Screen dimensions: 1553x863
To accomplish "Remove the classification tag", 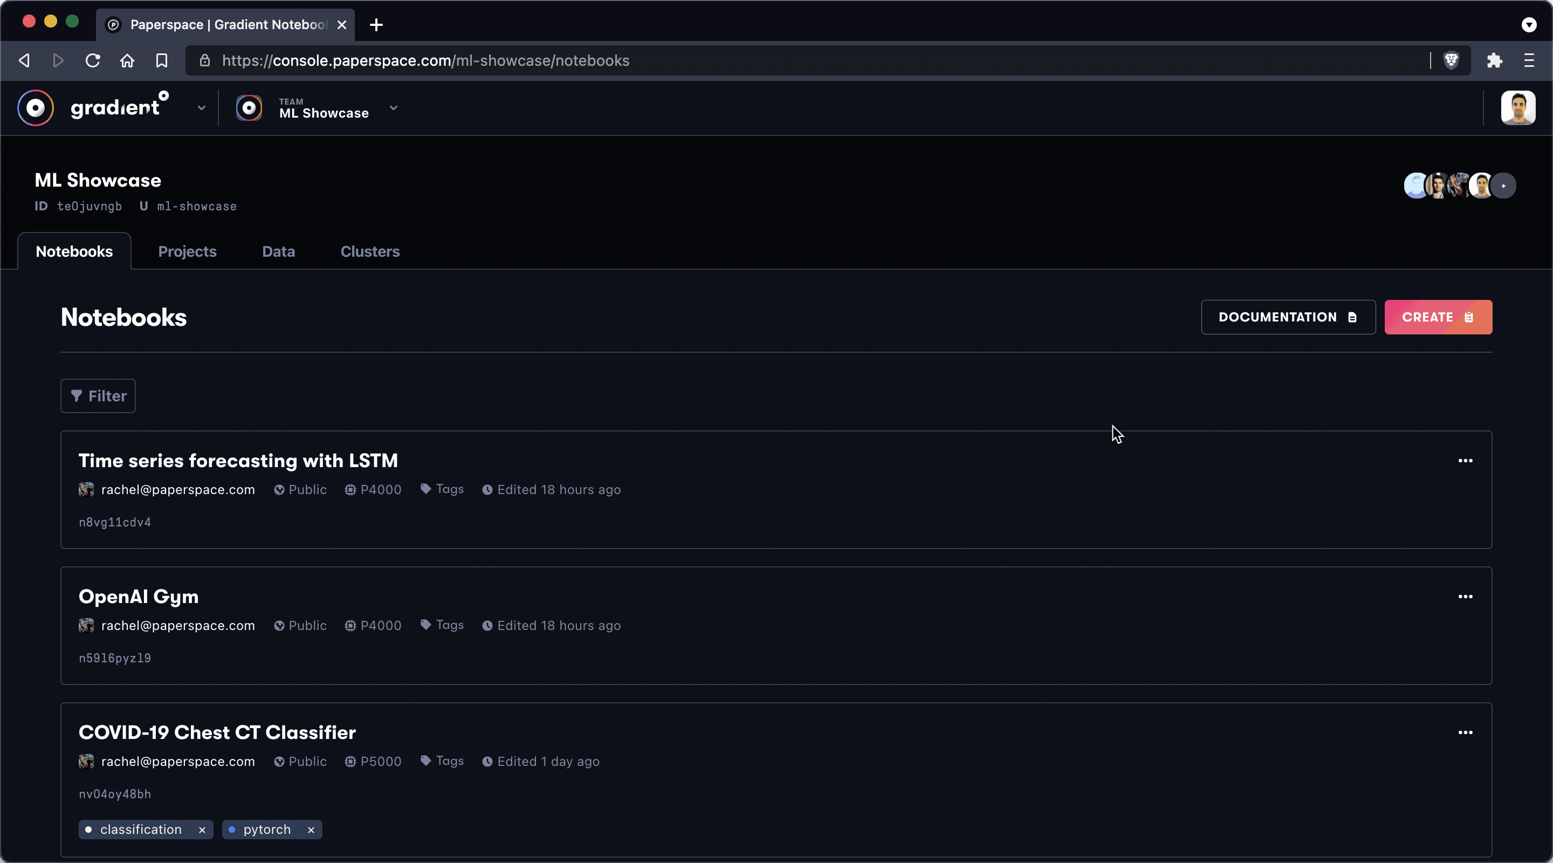I will pyautogui.click(x=202, y=830).
